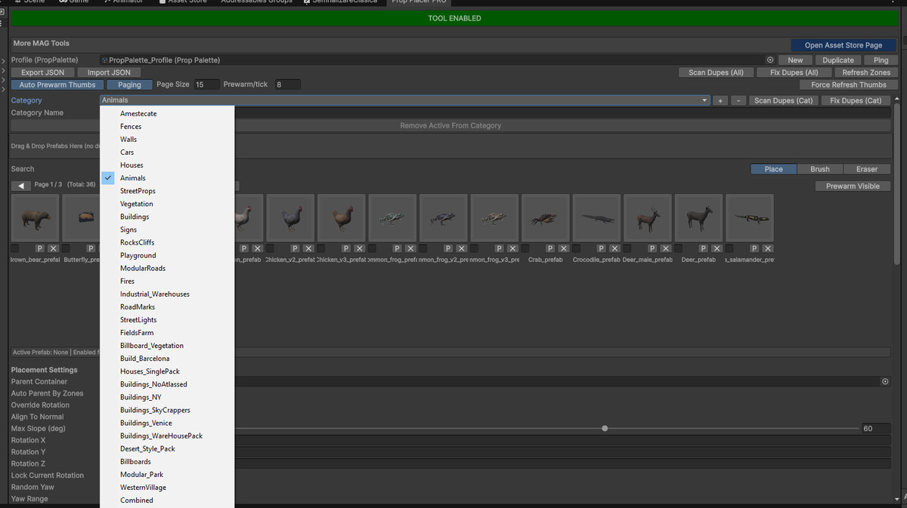Image resolution: width=907 pixels, height=508 pixels.
Task: Click the profile object picker circle icon
Action: (x=770, y=60)
